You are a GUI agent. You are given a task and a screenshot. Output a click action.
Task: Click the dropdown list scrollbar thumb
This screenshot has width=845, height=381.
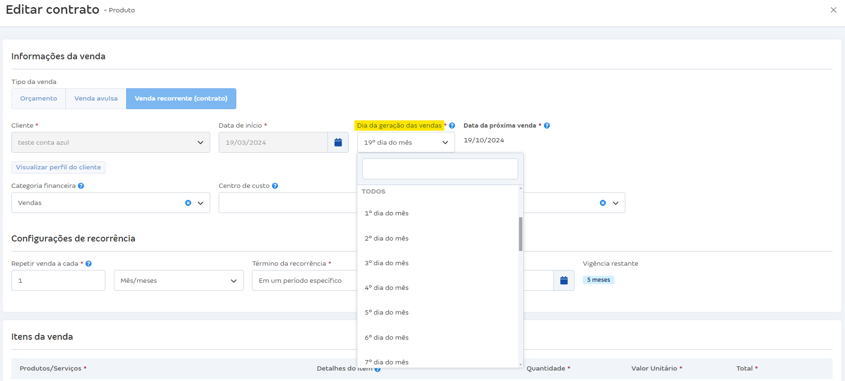pos(520,234)
